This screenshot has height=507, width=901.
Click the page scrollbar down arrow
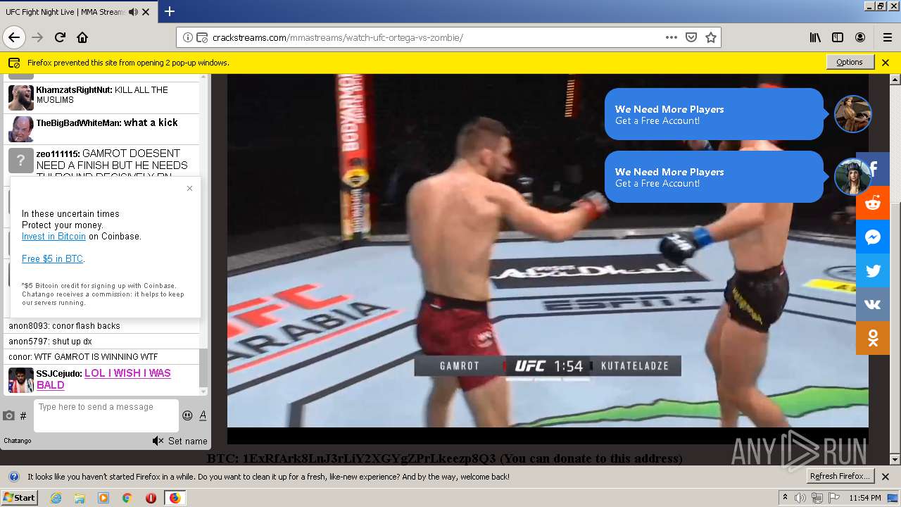tap(895, 460)
